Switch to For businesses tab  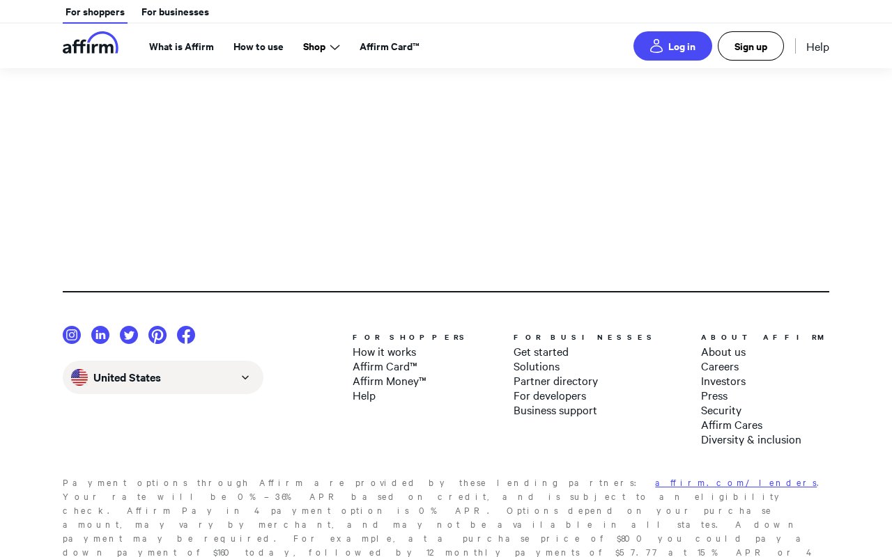pos(175,12)
